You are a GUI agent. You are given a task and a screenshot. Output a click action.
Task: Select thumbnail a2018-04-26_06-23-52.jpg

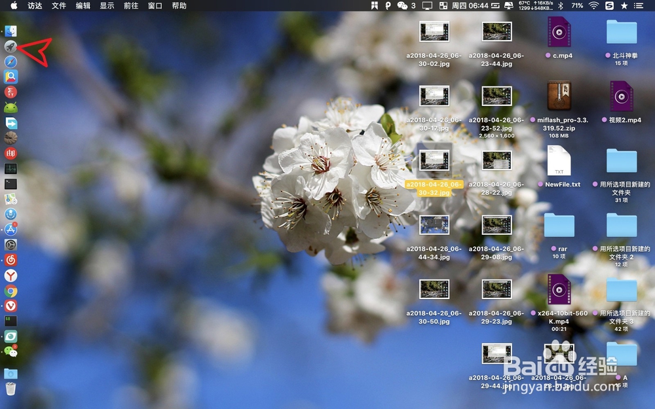496,96
